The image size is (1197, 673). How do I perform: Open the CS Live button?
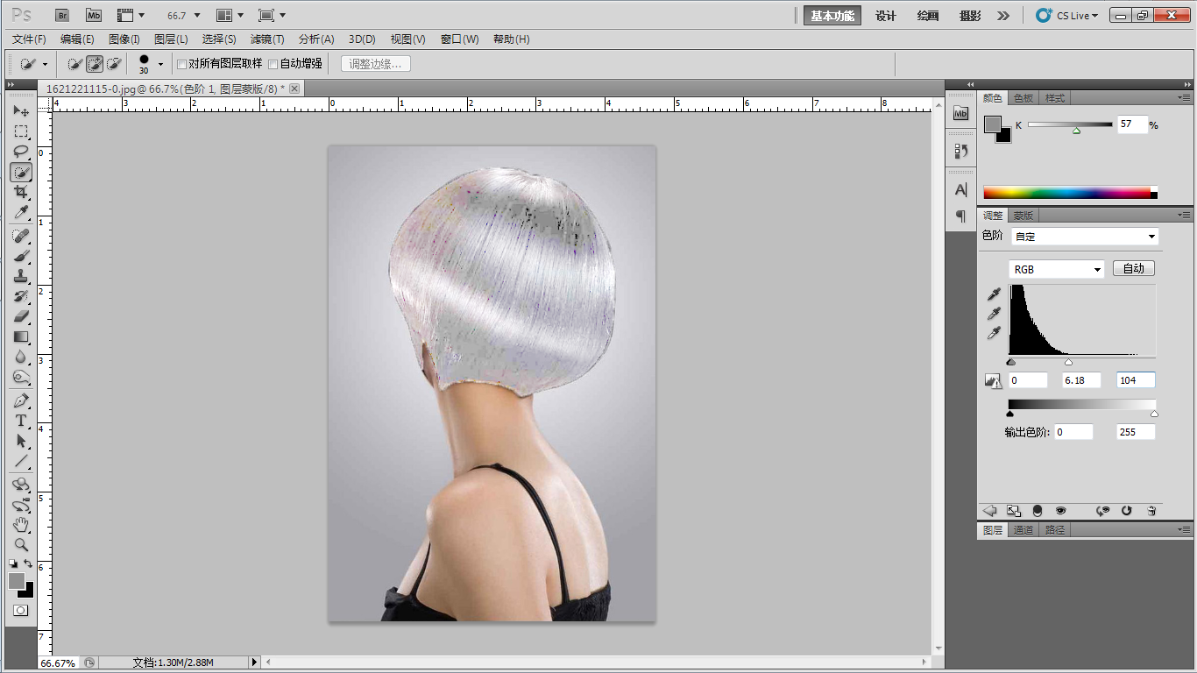(x=1066, y=16)
